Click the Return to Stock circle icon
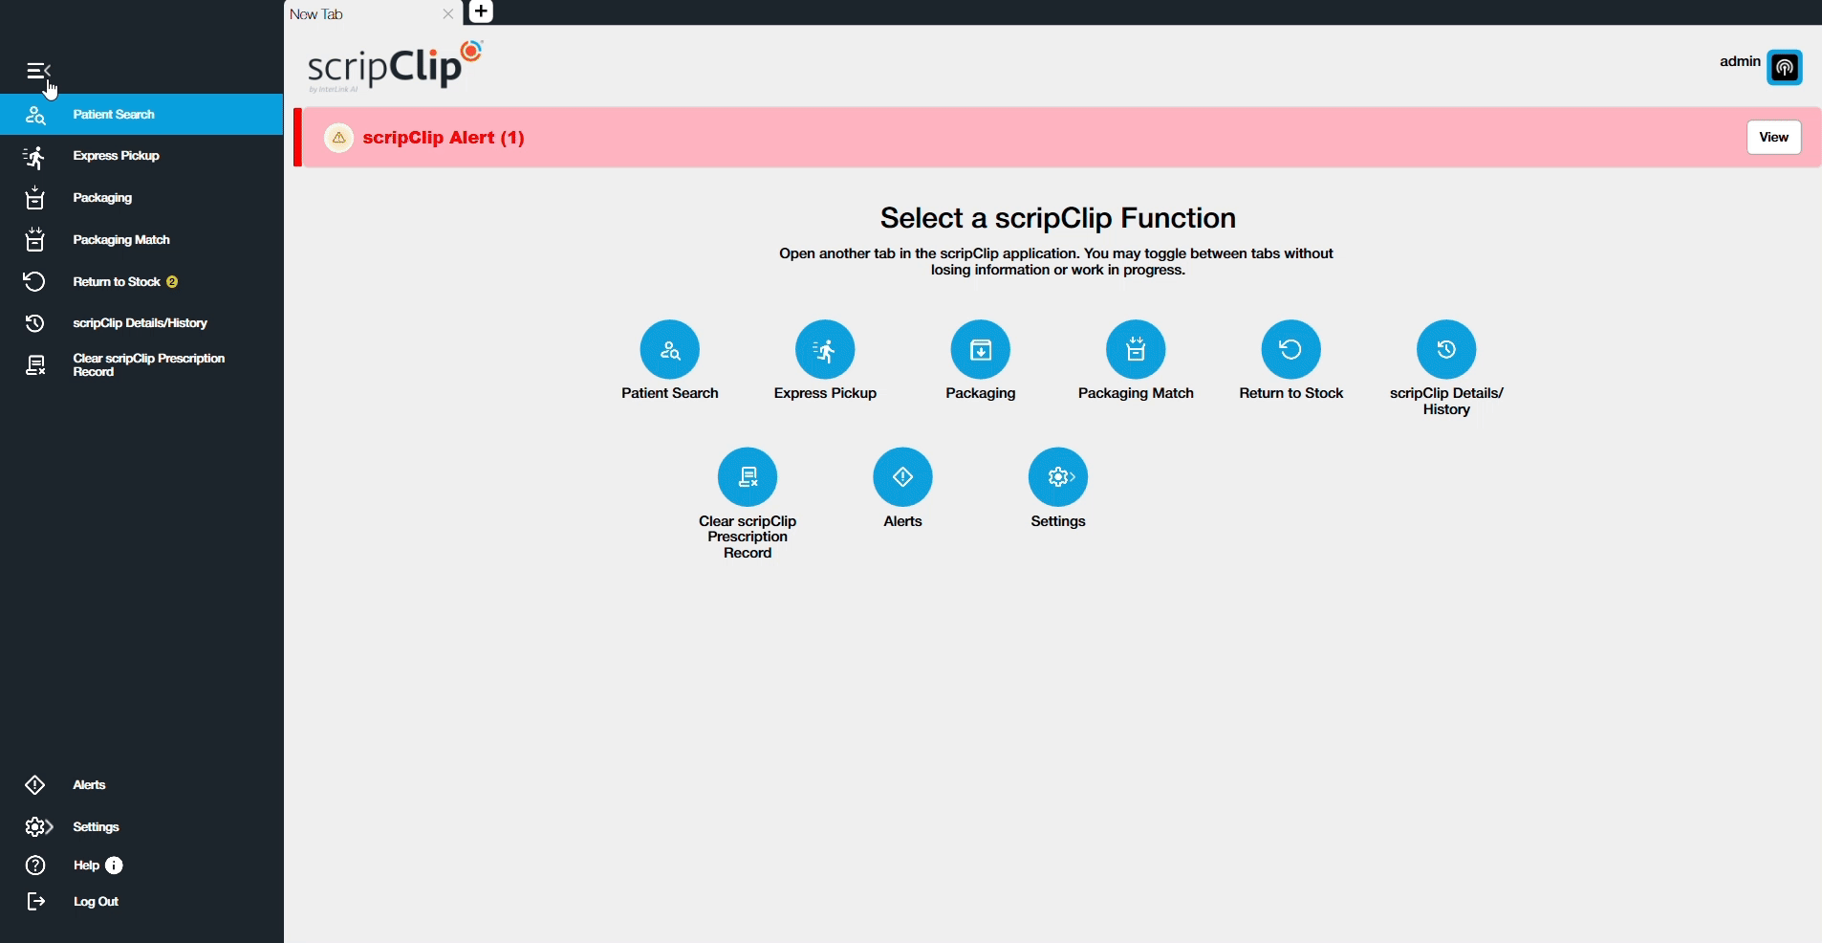Screen dimensions: 1822x943 click(x=1291, y=349)
